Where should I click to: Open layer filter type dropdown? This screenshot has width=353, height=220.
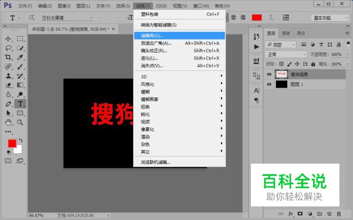pos(280,45)
